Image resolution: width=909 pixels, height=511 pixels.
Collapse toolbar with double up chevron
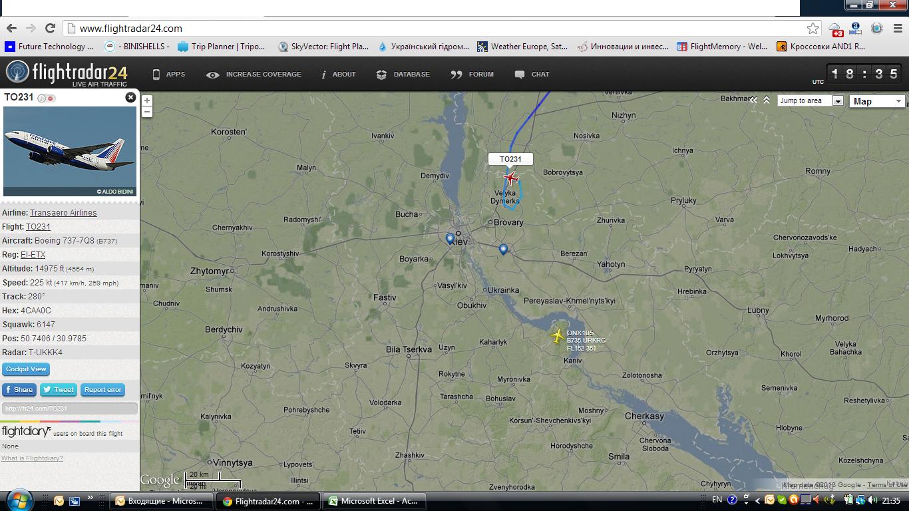coord(767,100)
